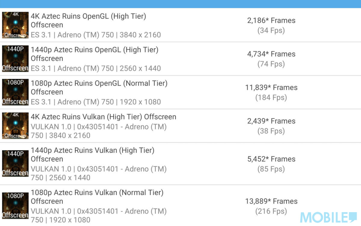This screenshot has height=226, width=361.
Task: Select the 1440P OpenGL Offscreen test icon
Action: click(x=15, y=59)
